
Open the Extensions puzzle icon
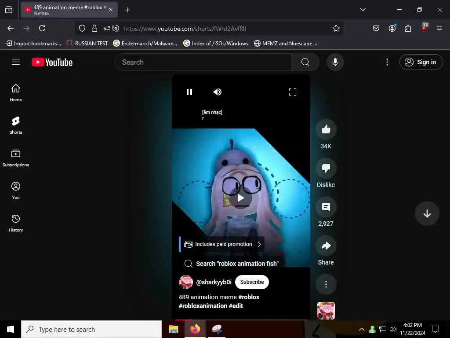coord(408,28)
